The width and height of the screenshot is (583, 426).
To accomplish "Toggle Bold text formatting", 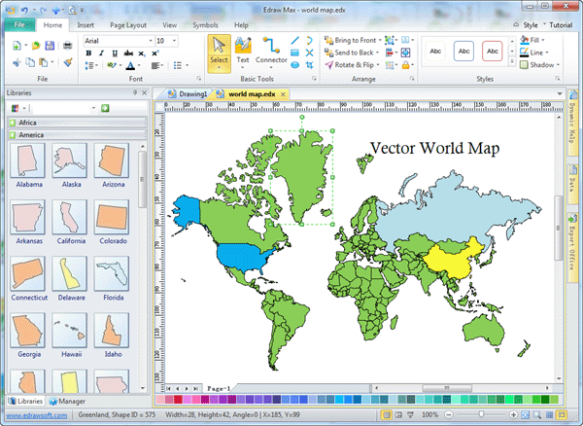I will click(x=88, y=53).
